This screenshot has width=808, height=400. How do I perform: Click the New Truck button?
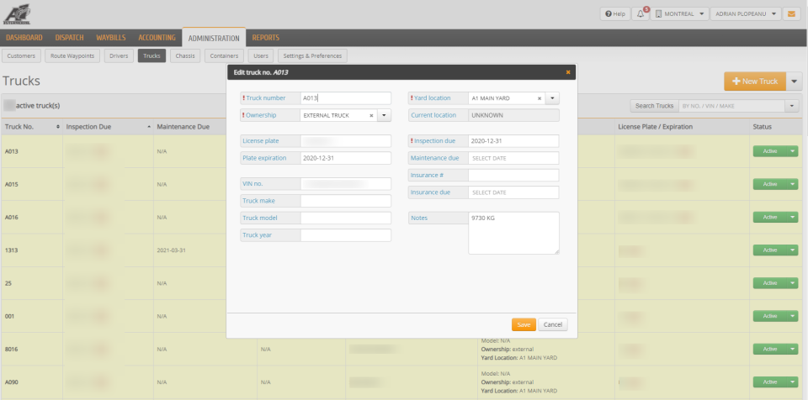(x=755, y=82)
